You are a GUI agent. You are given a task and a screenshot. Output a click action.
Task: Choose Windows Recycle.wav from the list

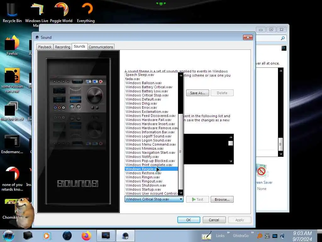[x=151, y=169]
